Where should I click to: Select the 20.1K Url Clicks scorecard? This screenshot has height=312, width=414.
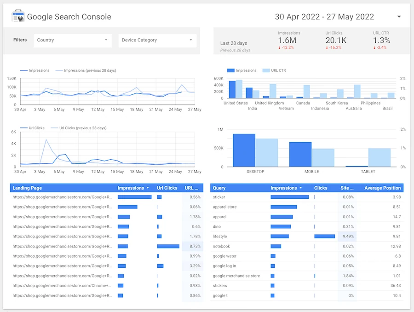point(336,40)
